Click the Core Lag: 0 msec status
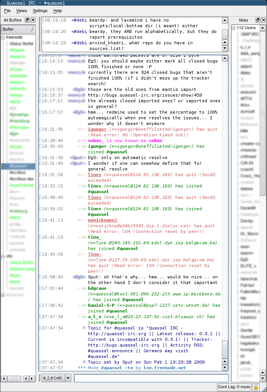The width and height of the screenshot is (267, 392). pos(234,387)
